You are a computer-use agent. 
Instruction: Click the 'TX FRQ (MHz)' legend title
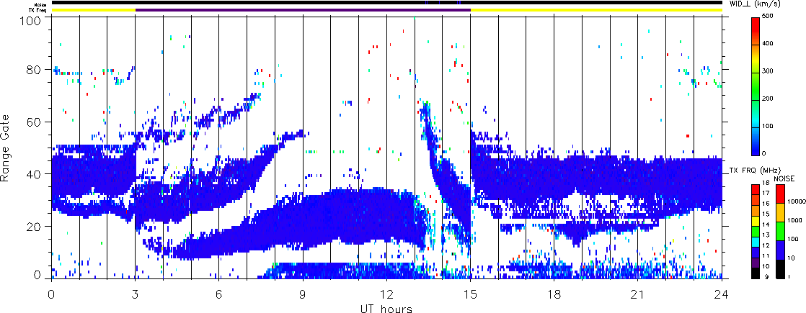click(753, 171)
